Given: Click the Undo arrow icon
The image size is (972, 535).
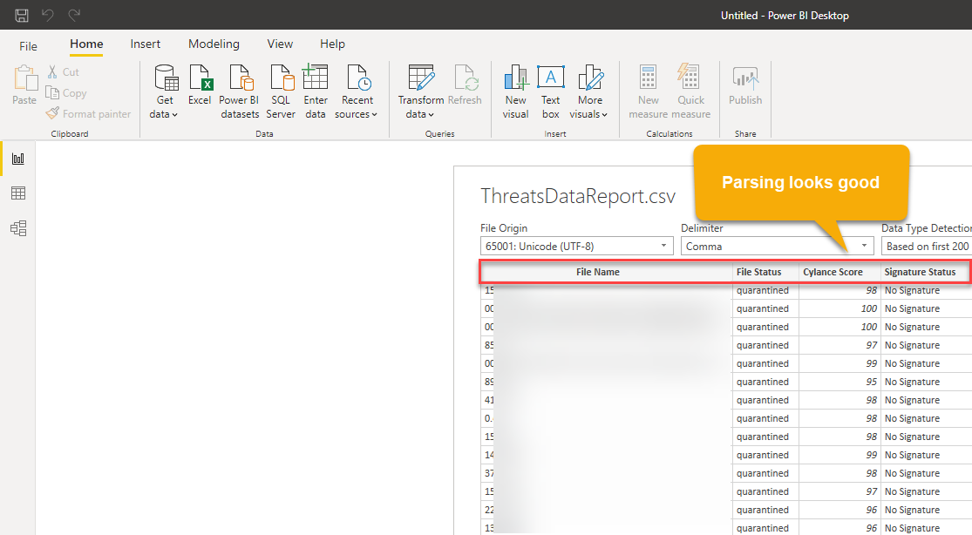Looking at the screenshot, I should (48, 15).
